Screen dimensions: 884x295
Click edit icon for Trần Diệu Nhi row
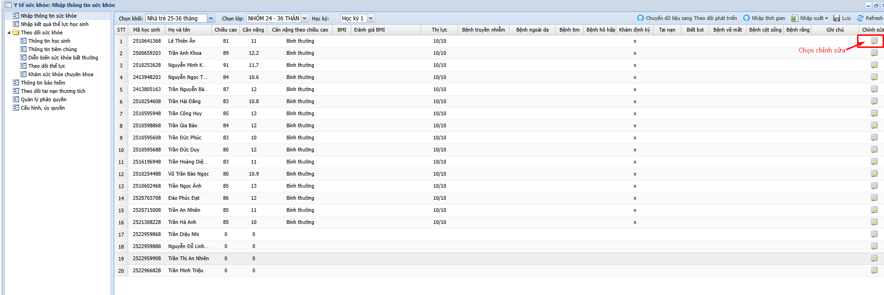[874, 234]
